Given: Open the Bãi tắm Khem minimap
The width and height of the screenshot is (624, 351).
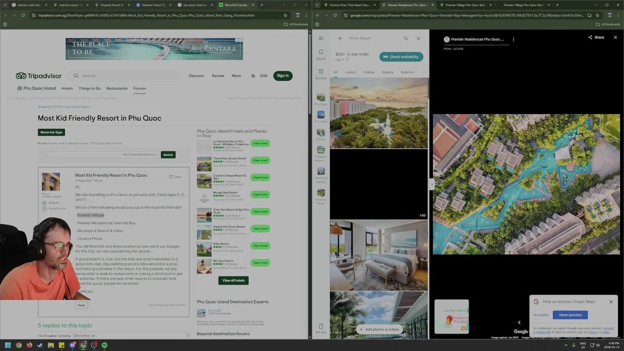Looking at the screenshot, I should pyautogui.click(x=451, y=317).
